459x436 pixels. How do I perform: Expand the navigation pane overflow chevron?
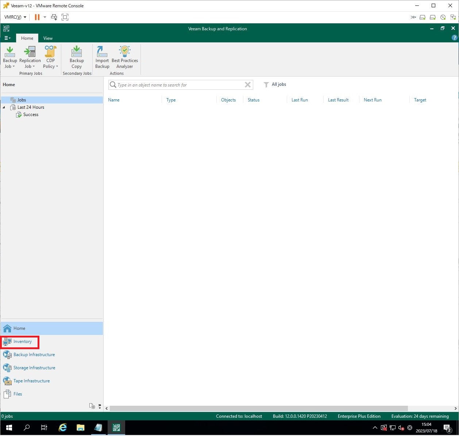pos(100,406)
